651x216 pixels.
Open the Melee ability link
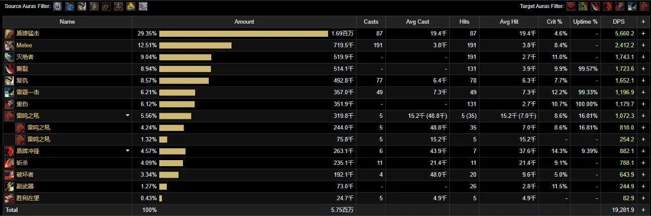pos(24,45)
